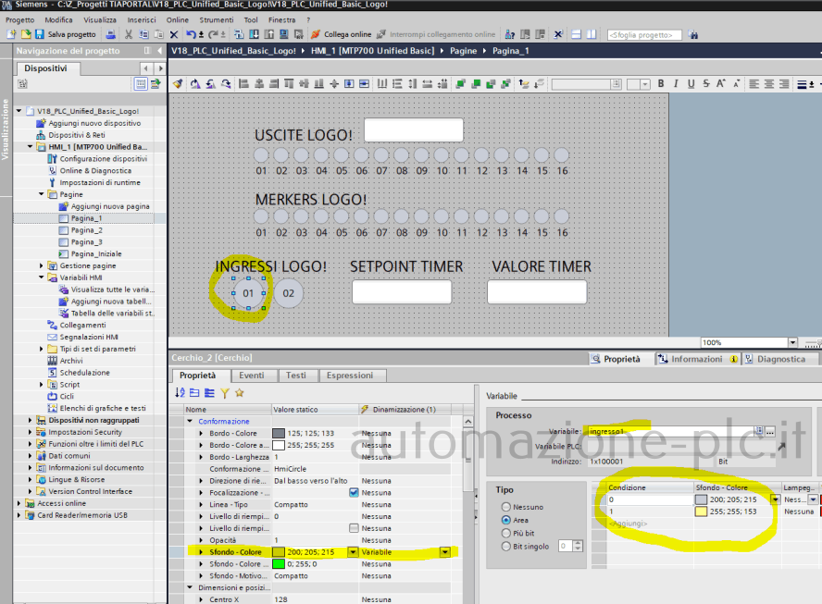The height and width of the screenshot is (604, 822).
Task: Open the Finestra menu
Action: click(x=282, y=20)
